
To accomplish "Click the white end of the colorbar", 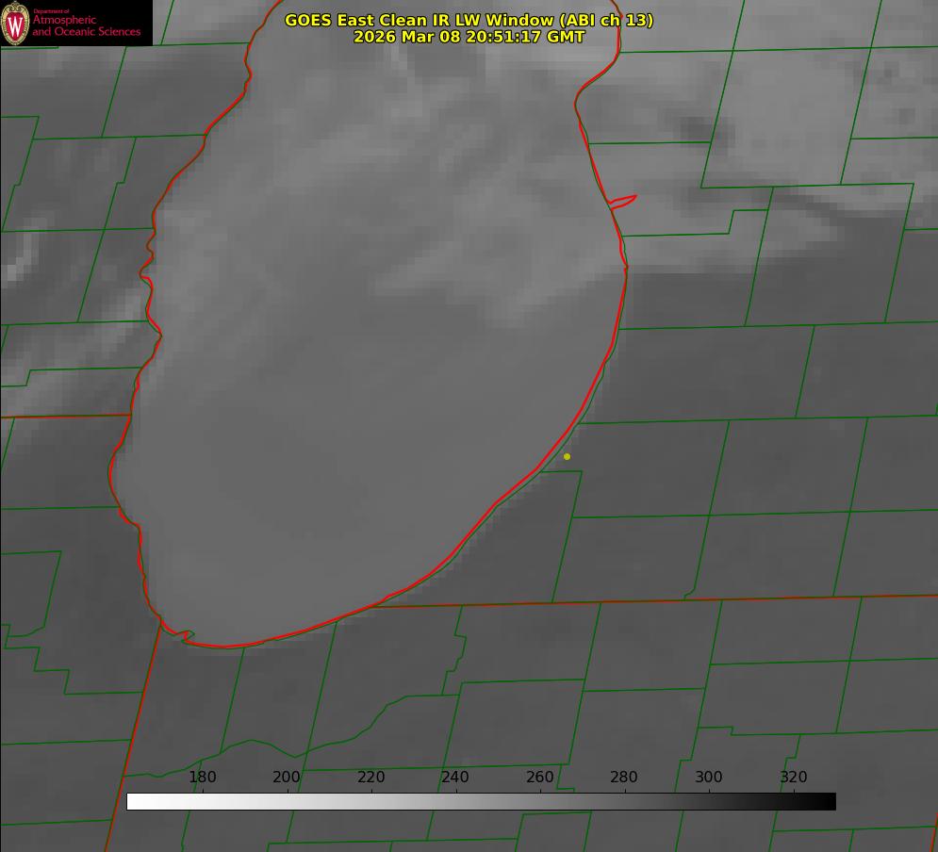I will pos(134,801).
